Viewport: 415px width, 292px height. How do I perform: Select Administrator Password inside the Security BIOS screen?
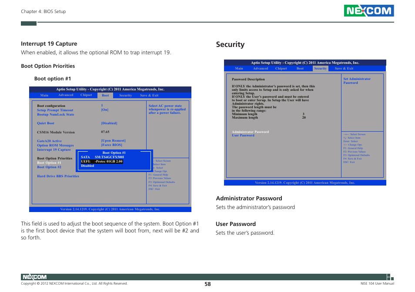point(251,132)
